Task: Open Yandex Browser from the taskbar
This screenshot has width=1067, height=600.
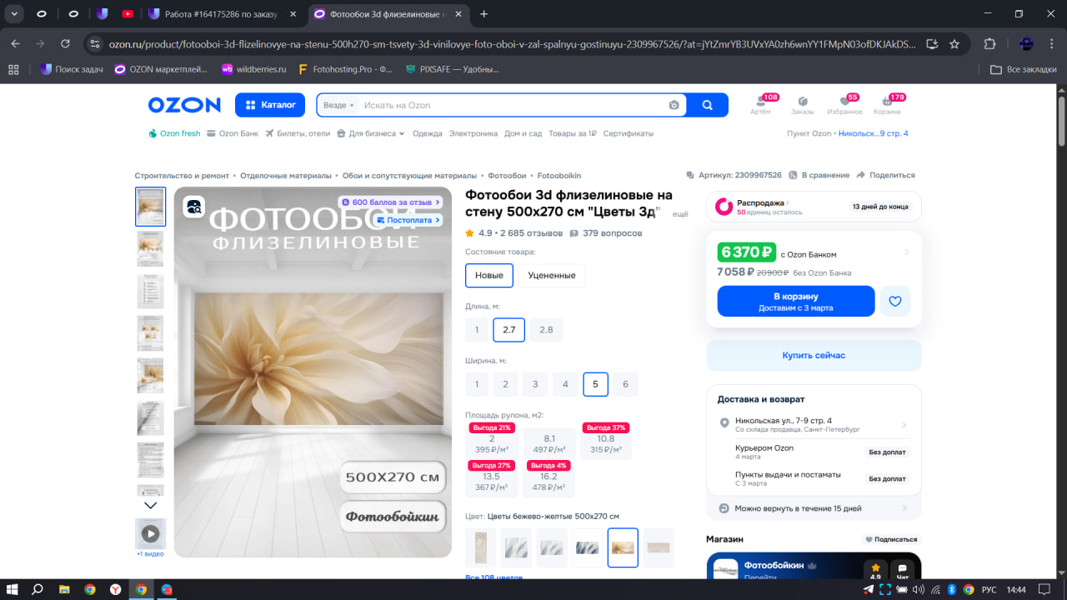Action: coord(115,589)
